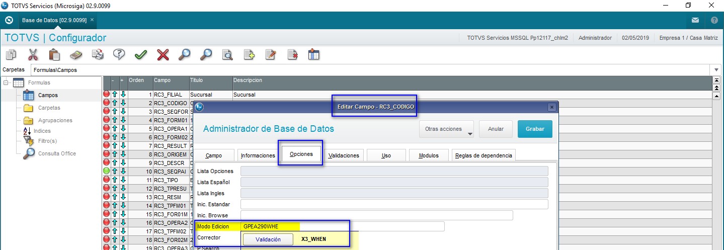Click the edit document pencil icon
Screen dimensions: 724x250
pos(271,54)
